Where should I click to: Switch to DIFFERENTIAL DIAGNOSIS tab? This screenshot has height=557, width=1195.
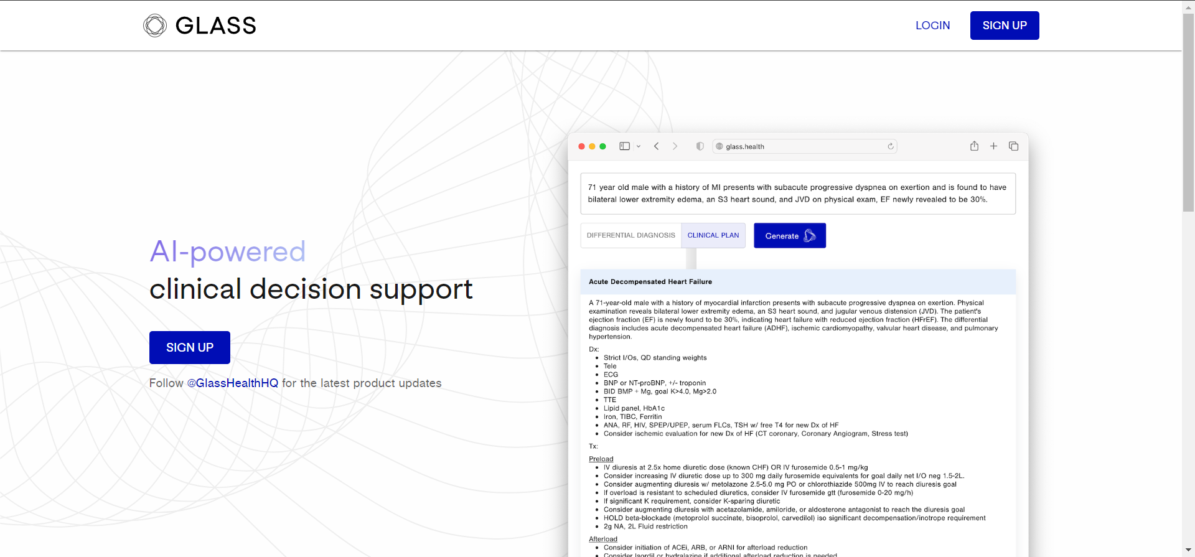pyautogui.click(x=631, y=235)
